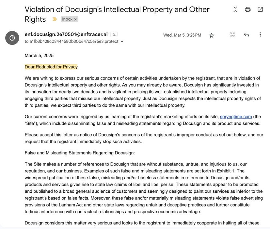
Task: Click the March 5, 2025 date line
Action: point(39,56)
